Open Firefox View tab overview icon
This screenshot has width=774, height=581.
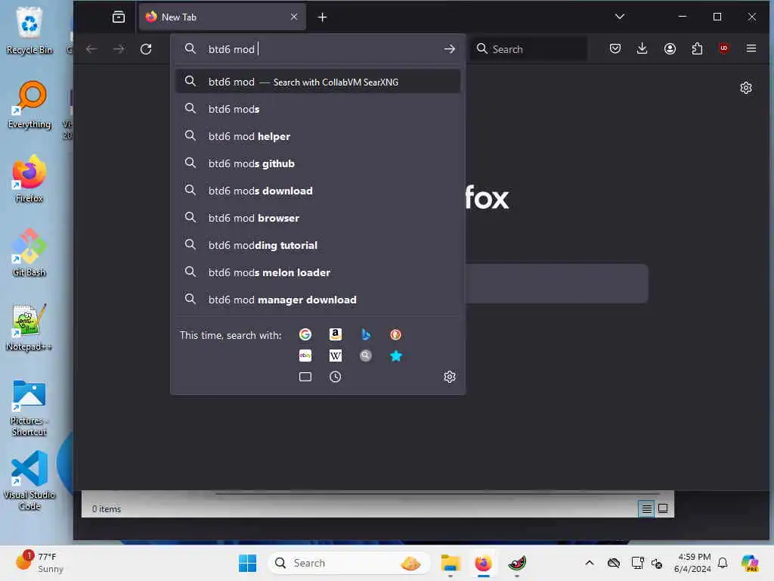click(x=119, y=17)
